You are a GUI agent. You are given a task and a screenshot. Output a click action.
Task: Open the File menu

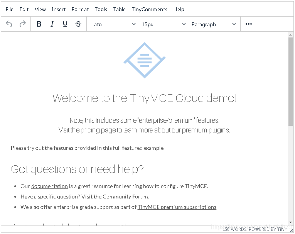pyautogui.click(x=10, y=9)
